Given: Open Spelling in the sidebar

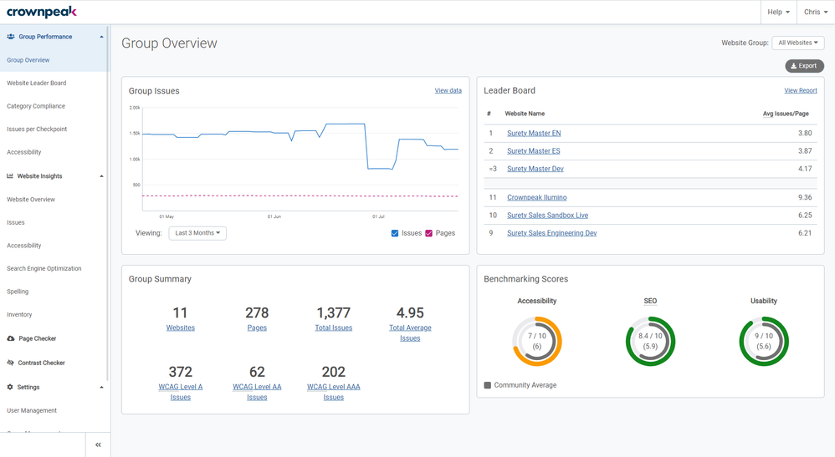Looking at the screenshot, I should 18,292.
